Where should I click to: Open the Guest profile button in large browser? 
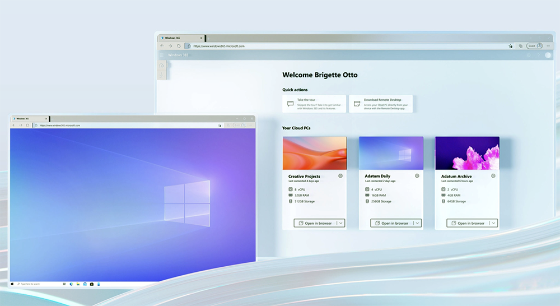coord(535,46)
